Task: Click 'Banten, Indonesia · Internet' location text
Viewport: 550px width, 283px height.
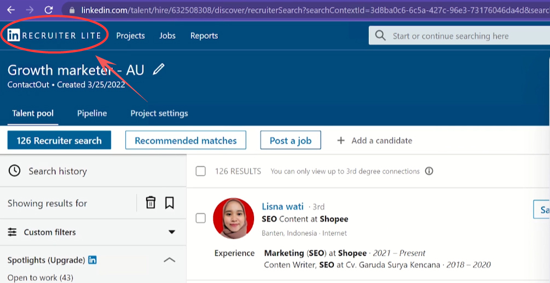Action: [304, 233]
